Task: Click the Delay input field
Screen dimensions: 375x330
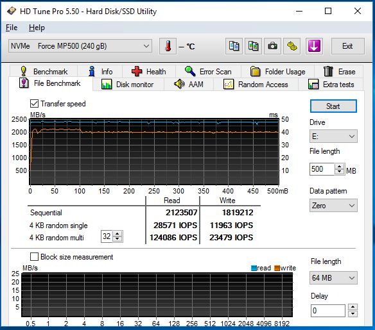Action: pyautogui.click(x=328, y=310)
